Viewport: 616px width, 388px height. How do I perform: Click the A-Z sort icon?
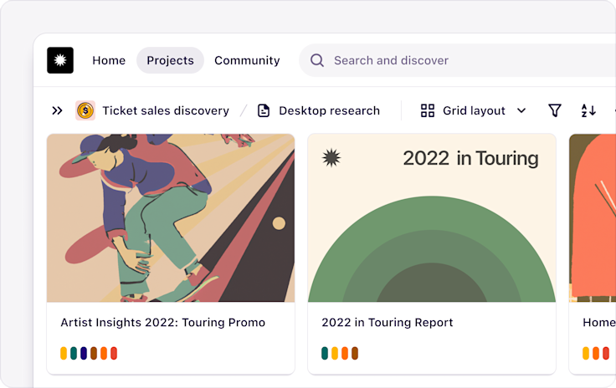coord(588,110)
